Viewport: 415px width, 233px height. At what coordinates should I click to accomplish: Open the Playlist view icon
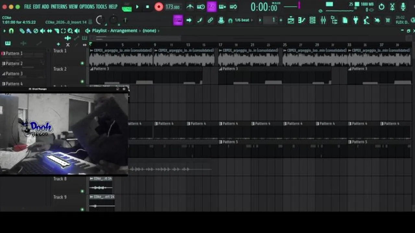(291, 20)
